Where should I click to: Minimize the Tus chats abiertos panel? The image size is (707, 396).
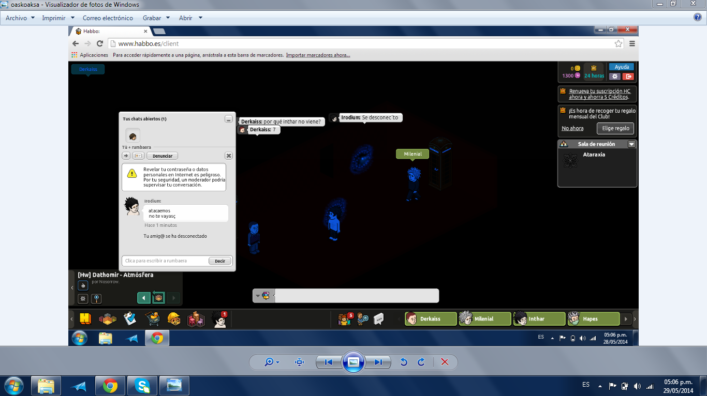[228, 119]
